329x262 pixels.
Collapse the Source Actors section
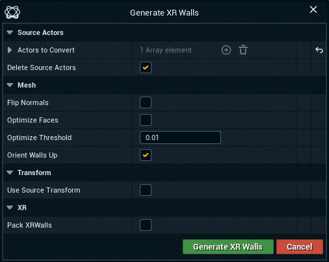[x=10, y=32]
